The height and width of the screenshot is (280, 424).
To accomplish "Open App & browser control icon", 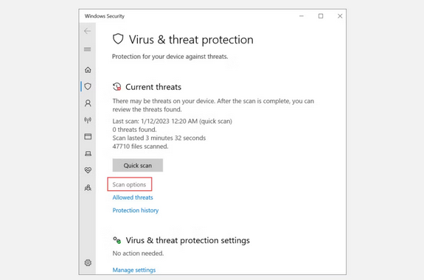I will pos(88,136).
